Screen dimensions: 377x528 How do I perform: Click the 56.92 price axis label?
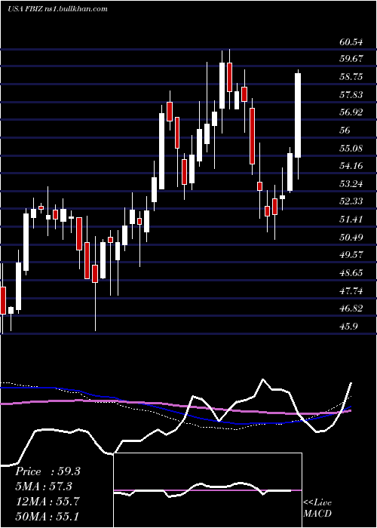(x=351, y=112)
